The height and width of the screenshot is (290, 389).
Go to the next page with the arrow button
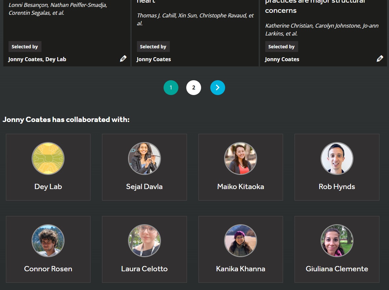click(x=218, y=88)
